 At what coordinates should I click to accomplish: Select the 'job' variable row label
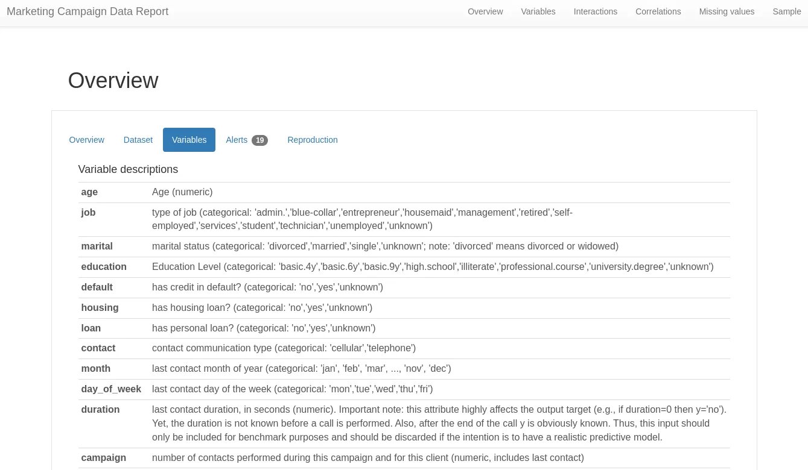pos(89,213)
